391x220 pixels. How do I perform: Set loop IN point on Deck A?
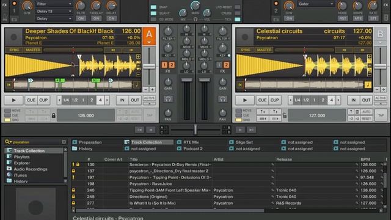(122, 100)
